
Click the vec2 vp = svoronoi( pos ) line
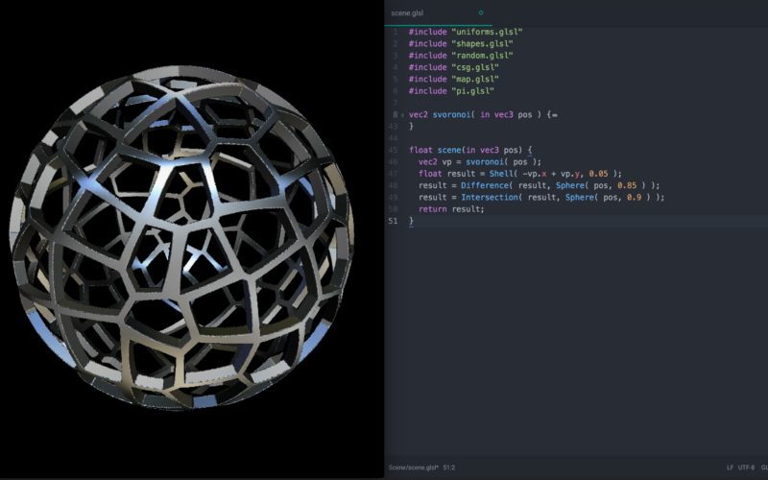pos(479,161)
